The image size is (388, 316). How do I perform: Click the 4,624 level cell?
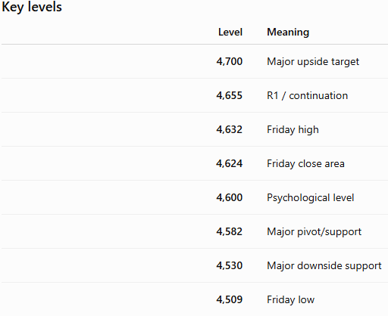(230, 163)
